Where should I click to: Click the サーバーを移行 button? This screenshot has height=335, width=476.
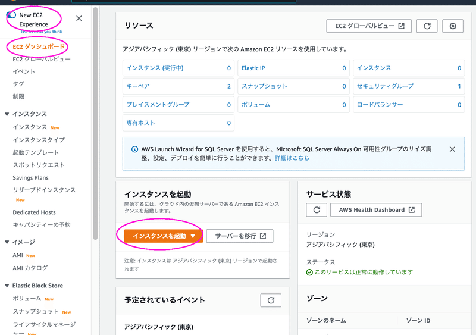point(240,236)
